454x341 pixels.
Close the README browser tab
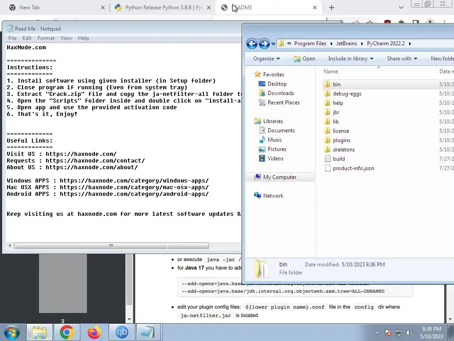[315, 8]
